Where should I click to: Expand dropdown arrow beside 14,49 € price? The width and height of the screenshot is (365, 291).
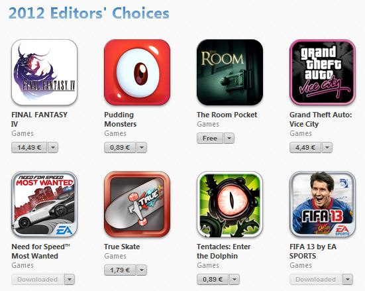[x=53, y=147]
